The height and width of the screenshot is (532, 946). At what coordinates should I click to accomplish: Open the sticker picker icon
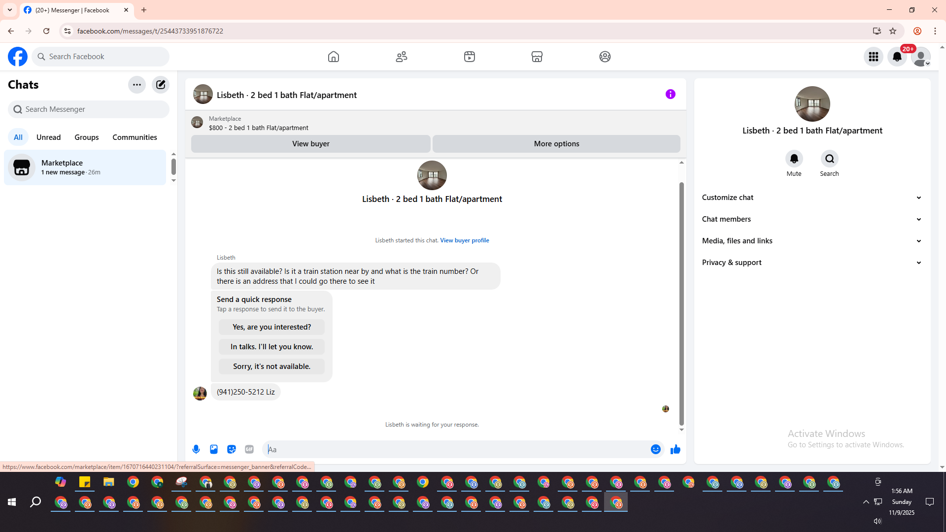point(232,449)
